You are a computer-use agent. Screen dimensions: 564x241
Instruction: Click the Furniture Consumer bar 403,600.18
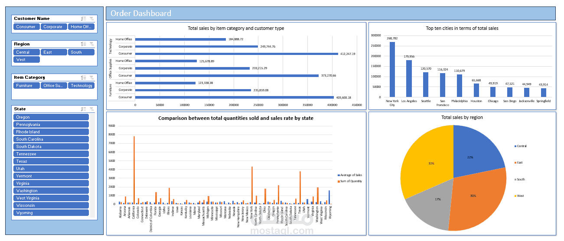pyautogui.click(x=235, y=98)
